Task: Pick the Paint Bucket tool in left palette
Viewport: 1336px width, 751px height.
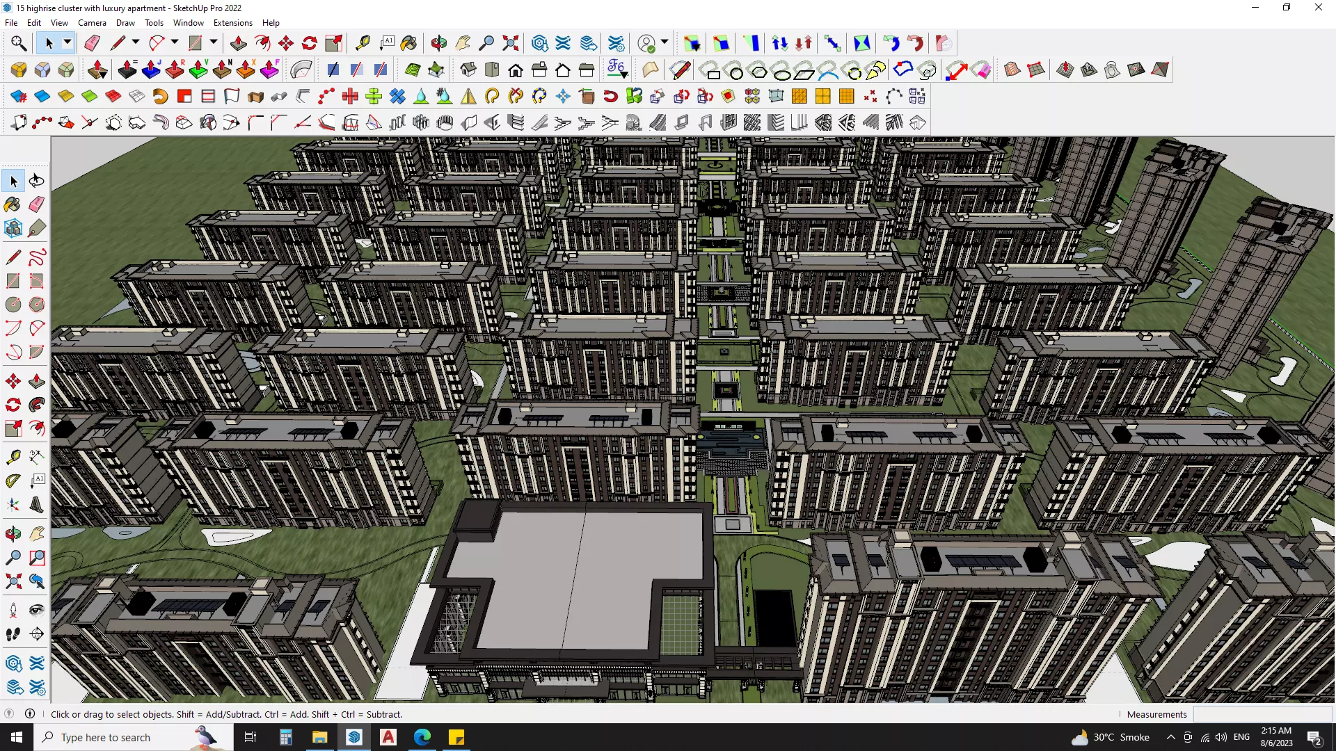Action: pos(13,204)
